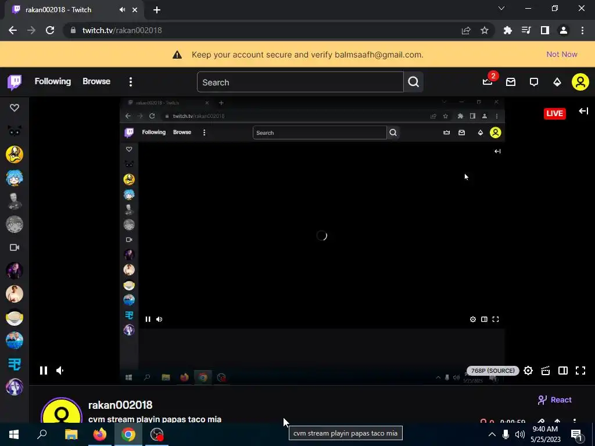Dismiss the banner with Not Now
The height and width of the screenshot is (446, 595).
pyautogui.click(x=562, y=54)
